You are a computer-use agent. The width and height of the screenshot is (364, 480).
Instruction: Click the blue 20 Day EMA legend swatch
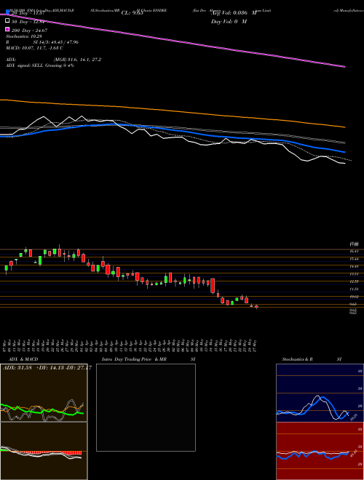pyautogui.click(x=8, y=12)
